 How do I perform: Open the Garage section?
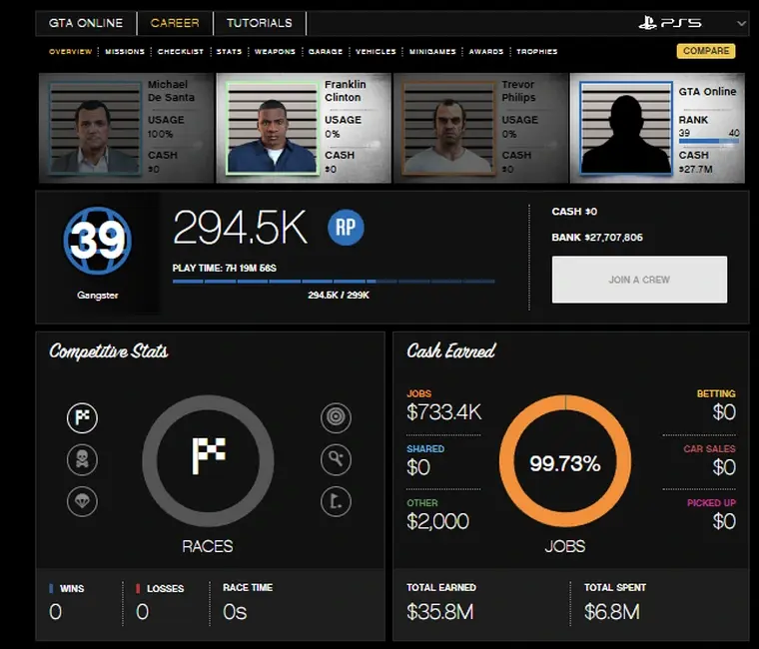pos(326,51)
